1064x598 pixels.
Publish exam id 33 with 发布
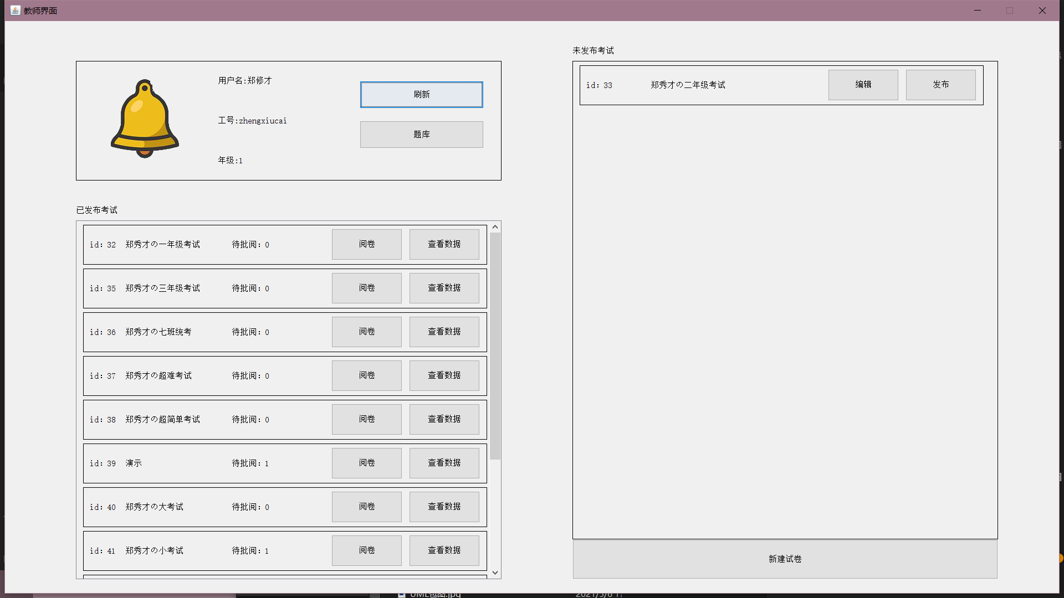tap(940, 85)
